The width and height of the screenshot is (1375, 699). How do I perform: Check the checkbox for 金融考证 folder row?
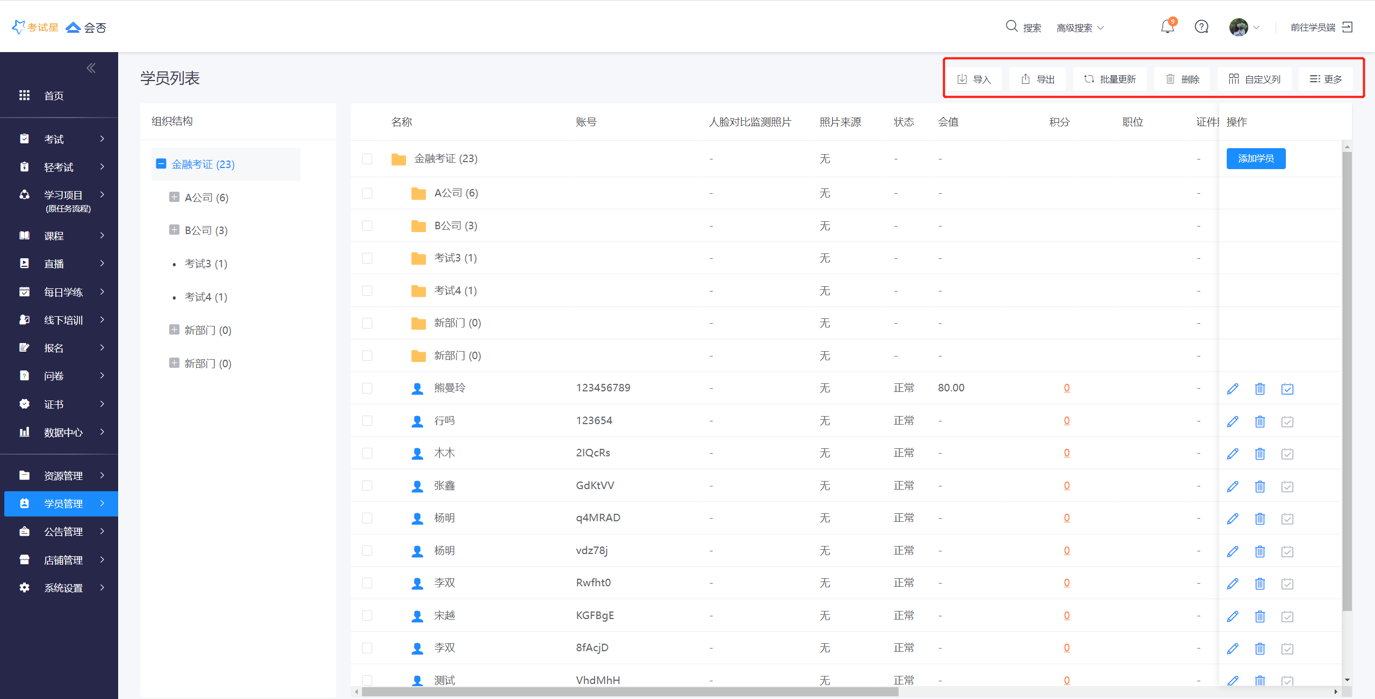[367, 159]
